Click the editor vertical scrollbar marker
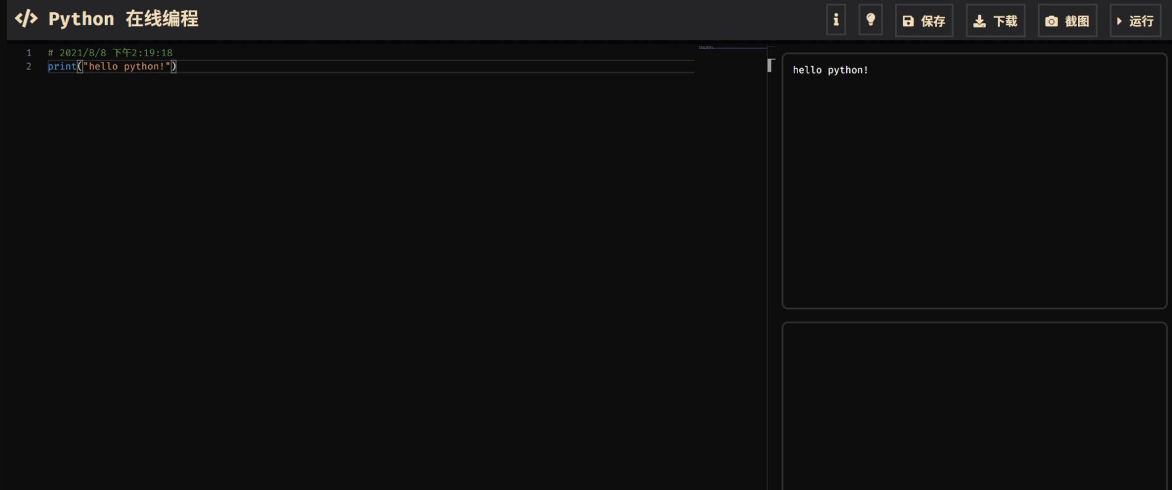The height and width of the screenshot is (490, 1172). pyautogui.click(x=770, y=65)
